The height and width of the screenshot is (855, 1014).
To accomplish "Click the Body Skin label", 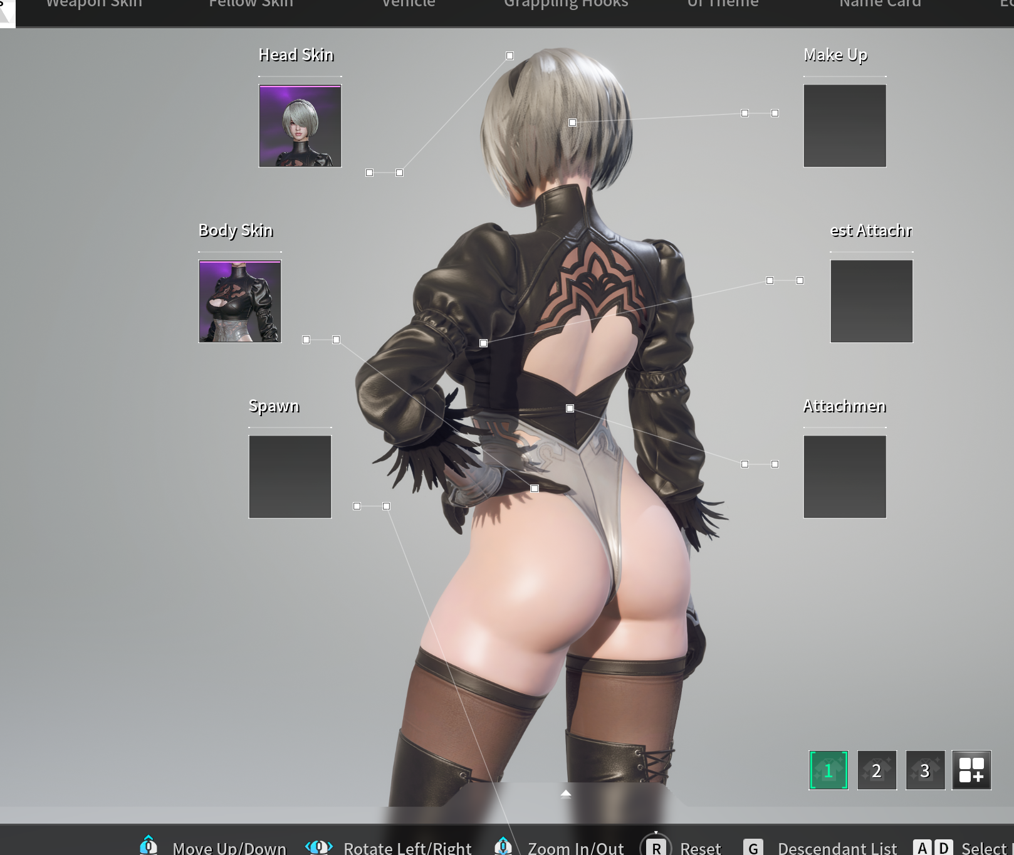I will coord(236,231).
